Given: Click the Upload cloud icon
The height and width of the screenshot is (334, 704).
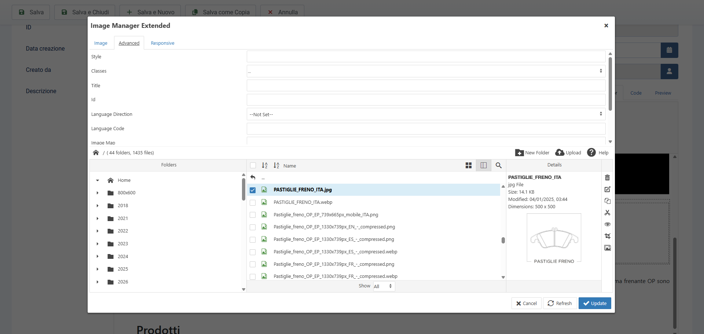Looking at the screenshot, I should 560,153.
